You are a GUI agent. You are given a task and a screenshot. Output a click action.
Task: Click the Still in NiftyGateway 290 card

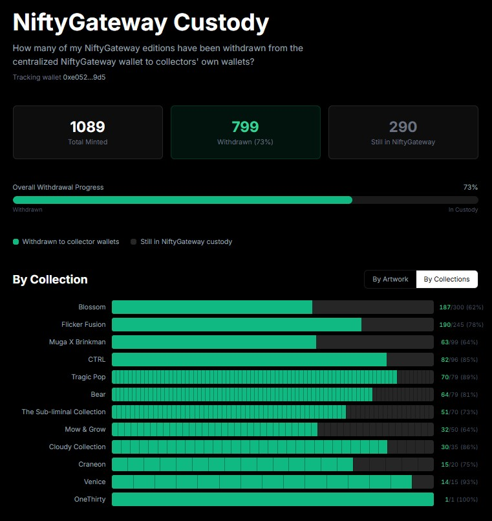coord(403,132)
